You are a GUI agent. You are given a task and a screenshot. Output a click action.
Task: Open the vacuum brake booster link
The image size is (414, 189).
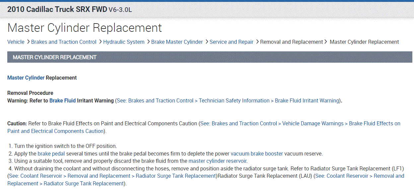tap(257, 154)
